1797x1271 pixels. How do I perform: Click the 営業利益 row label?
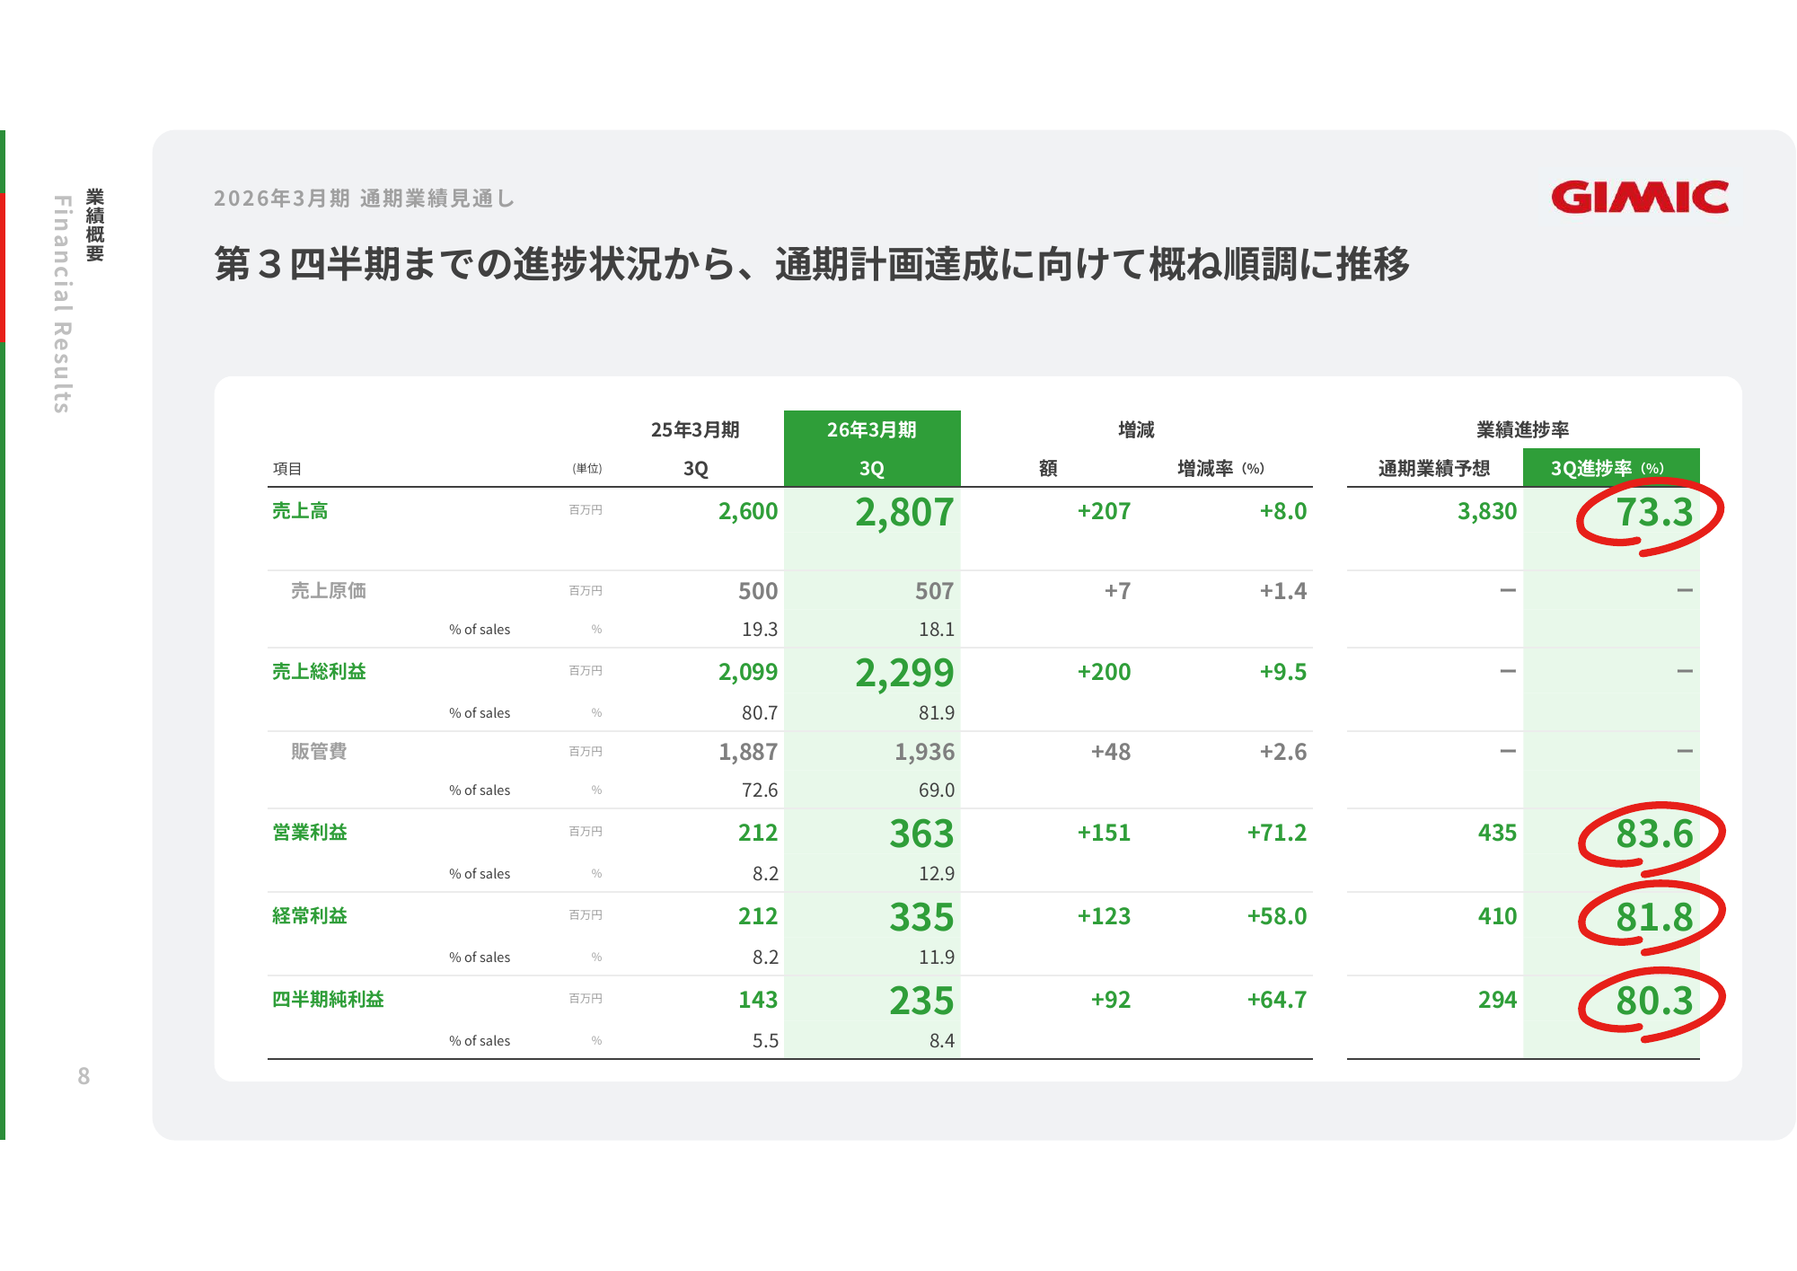[x=310, y=833]
